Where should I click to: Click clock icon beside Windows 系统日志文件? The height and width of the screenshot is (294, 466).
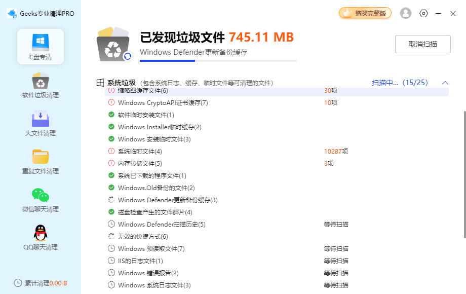[x=111, y=285]
